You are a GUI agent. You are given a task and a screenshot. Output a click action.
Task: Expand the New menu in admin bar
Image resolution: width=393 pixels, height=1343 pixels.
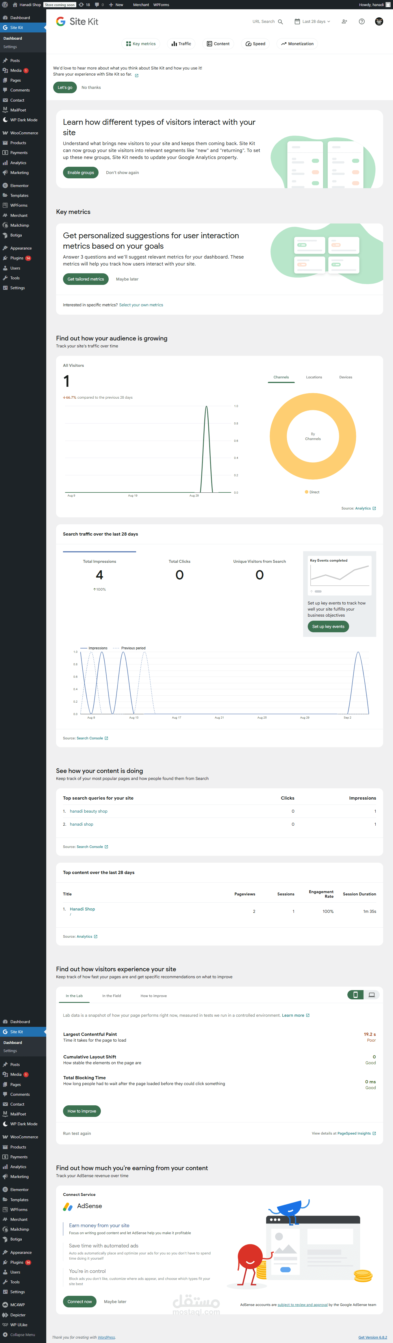pyautogui.click(x=116, y=5)
